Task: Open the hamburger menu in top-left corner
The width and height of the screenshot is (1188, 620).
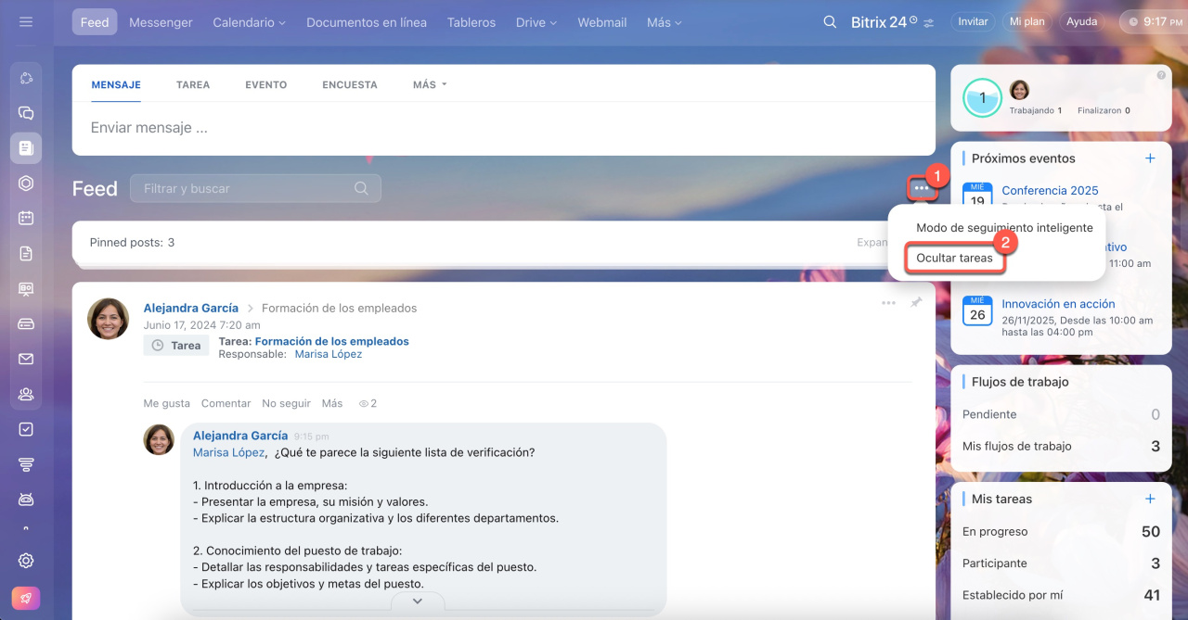Action: 26,22
